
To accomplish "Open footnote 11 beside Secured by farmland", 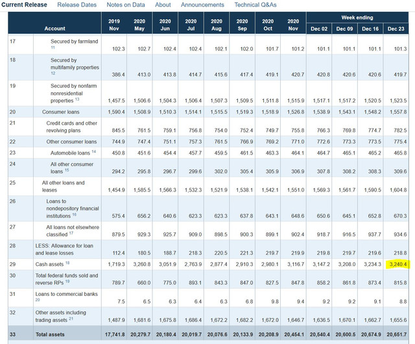I will click(x=53, y=47).
